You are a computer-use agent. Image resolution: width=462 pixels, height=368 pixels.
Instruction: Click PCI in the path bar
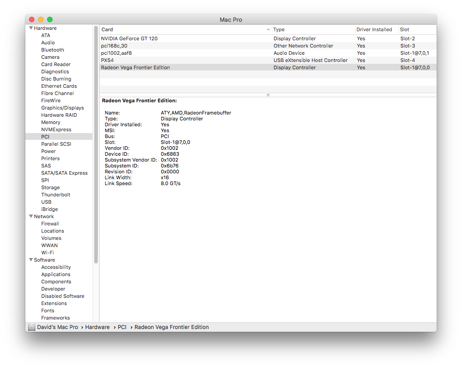tap(122, 327)
